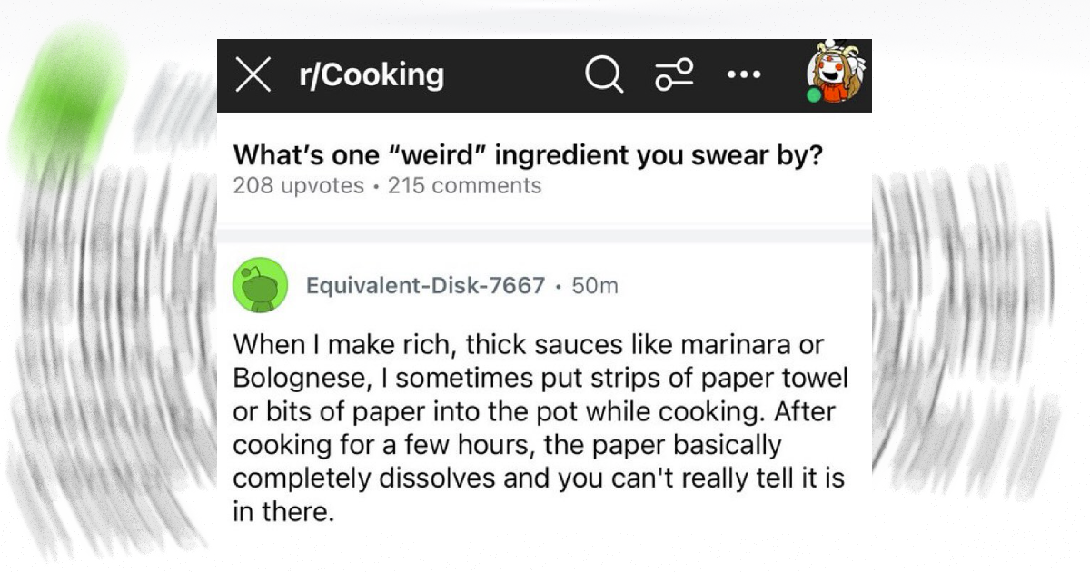View the 215 comments
1090x572 pixels.
[x=463, y=185]
